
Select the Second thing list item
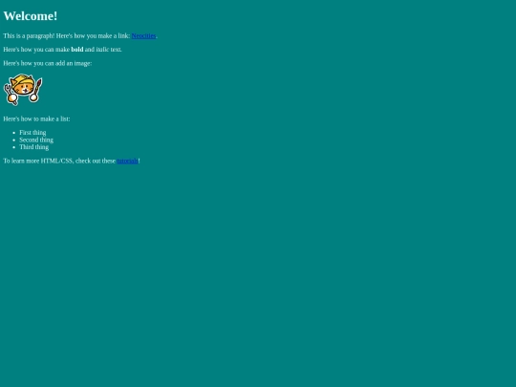(x=36, y=140)
